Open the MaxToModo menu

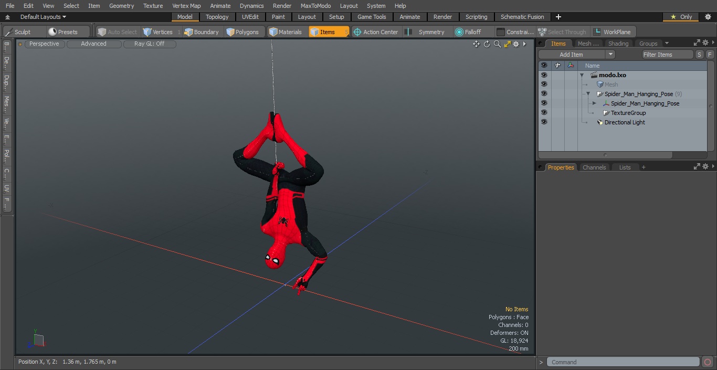315,6
